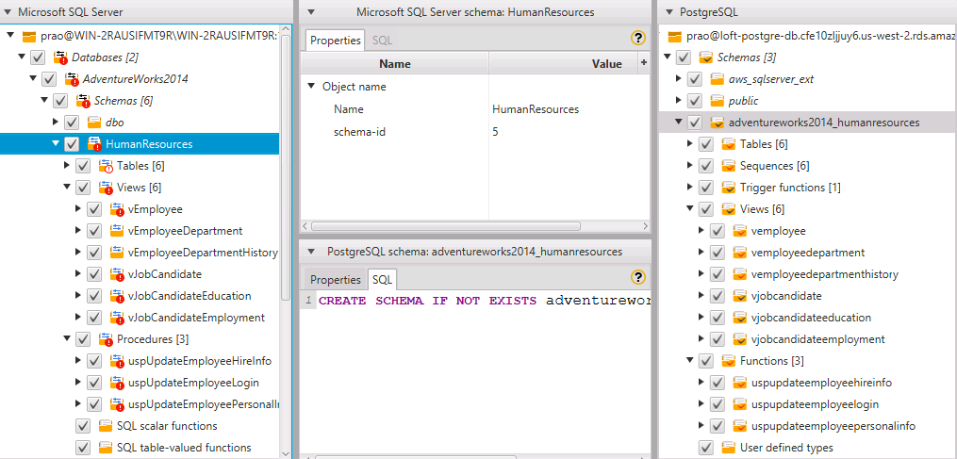Click the uspUpdateEmployeeHireInfo procedure icon
Screen dimensions: 957x459
pyautogui.click(x=117, y=361)
